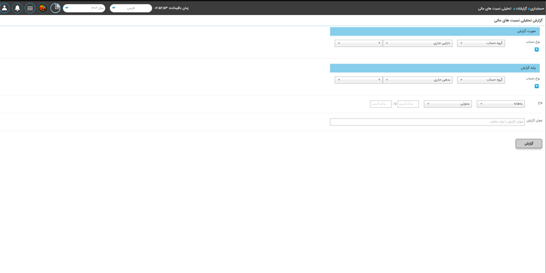Open the fiscal year سال dropdown
The image size is (546, 273).
84,8
